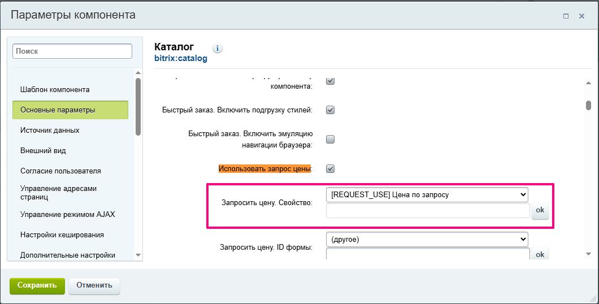Click the Поиск search field
599x304 pixels.
coord(72,51)
